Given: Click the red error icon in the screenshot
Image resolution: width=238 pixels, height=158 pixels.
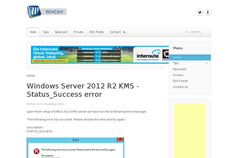Looking at the screenshot, I should tap(36, 151).
